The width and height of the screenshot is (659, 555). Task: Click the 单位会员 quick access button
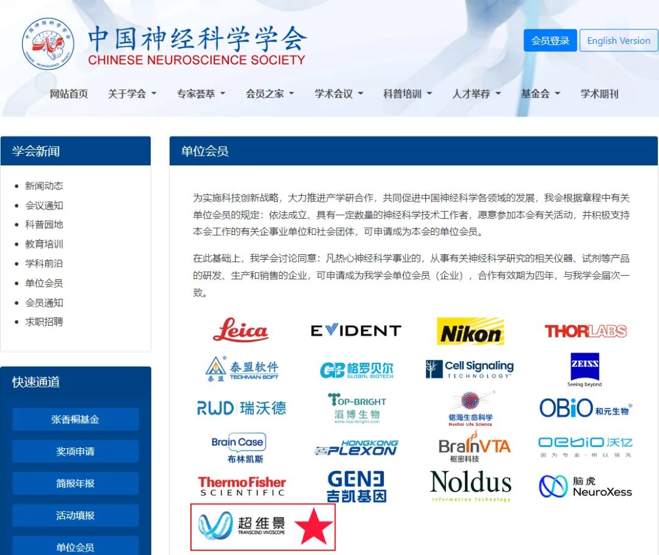[75, 547]
